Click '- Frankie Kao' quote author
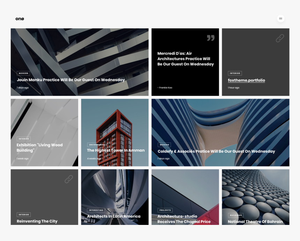300x241 pixels. coord(165,88)
